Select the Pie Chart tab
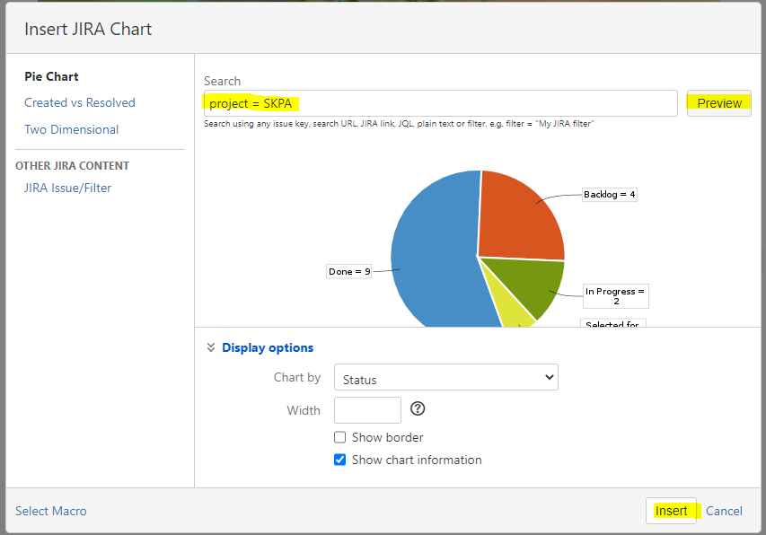Viewport: 766px width, 535px height. (x=51, y=76)
